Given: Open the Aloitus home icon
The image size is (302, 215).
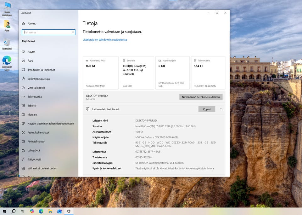Looking at the screenshot, I should [23, 24].
